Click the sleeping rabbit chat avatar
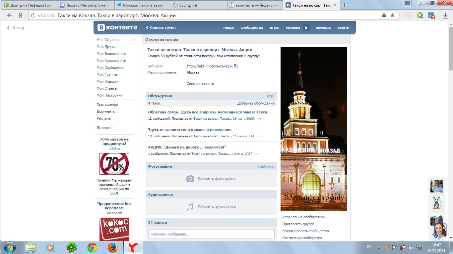Viewport: 453px width, 254px height. tap(437, 202)
